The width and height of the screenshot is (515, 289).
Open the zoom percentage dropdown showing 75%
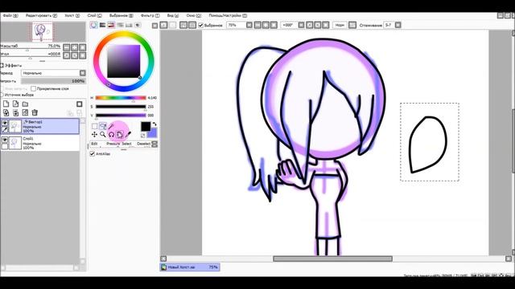tap(249, 25)
